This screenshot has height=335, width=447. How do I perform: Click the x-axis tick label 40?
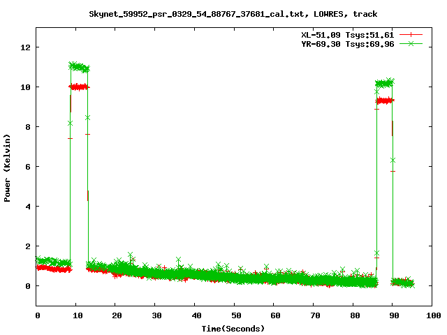click(196, 315)
